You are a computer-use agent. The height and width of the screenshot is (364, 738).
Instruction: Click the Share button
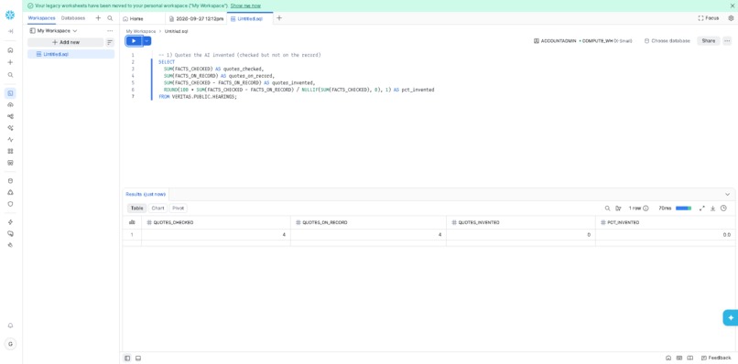[709, 41]
